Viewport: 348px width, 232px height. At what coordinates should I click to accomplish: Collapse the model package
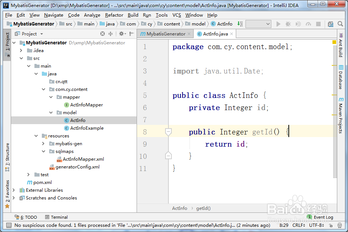(51, 112)
